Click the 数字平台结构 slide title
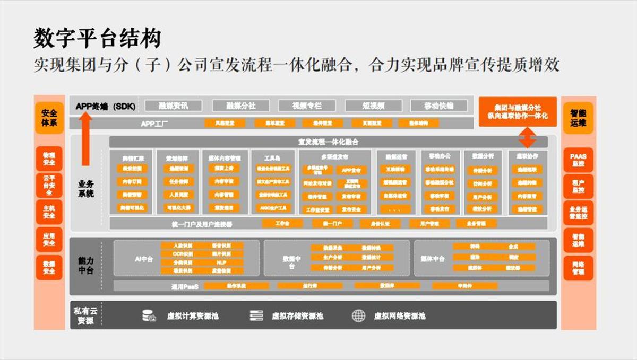This screenshot has width=637, height=360. tap(97, 39)
